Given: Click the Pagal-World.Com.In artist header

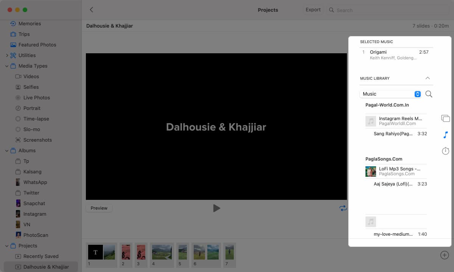Looking at the screenshot, I should [387, 105].
